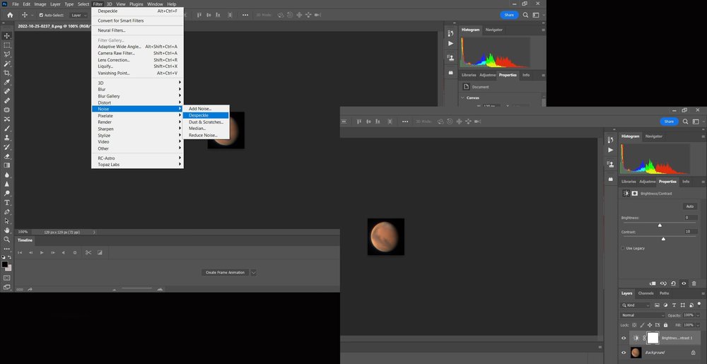Select the Magic Wand tool
This screenshot has height=364, width=707.
(7, 64)
